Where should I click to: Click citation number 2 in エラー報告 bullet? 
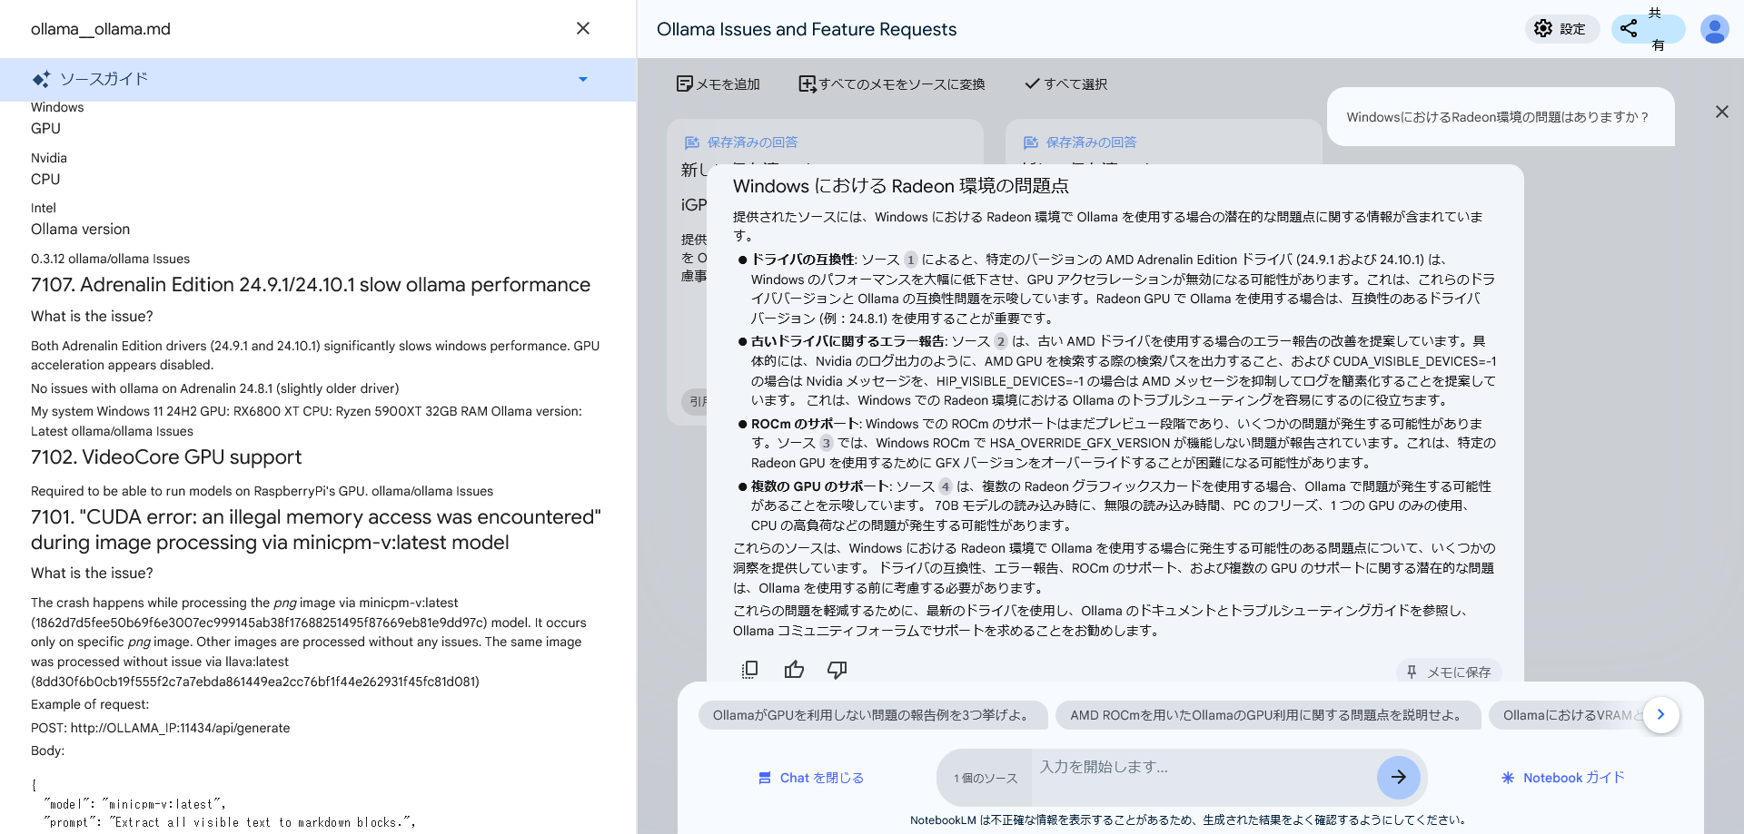[x=1001, y=341]
